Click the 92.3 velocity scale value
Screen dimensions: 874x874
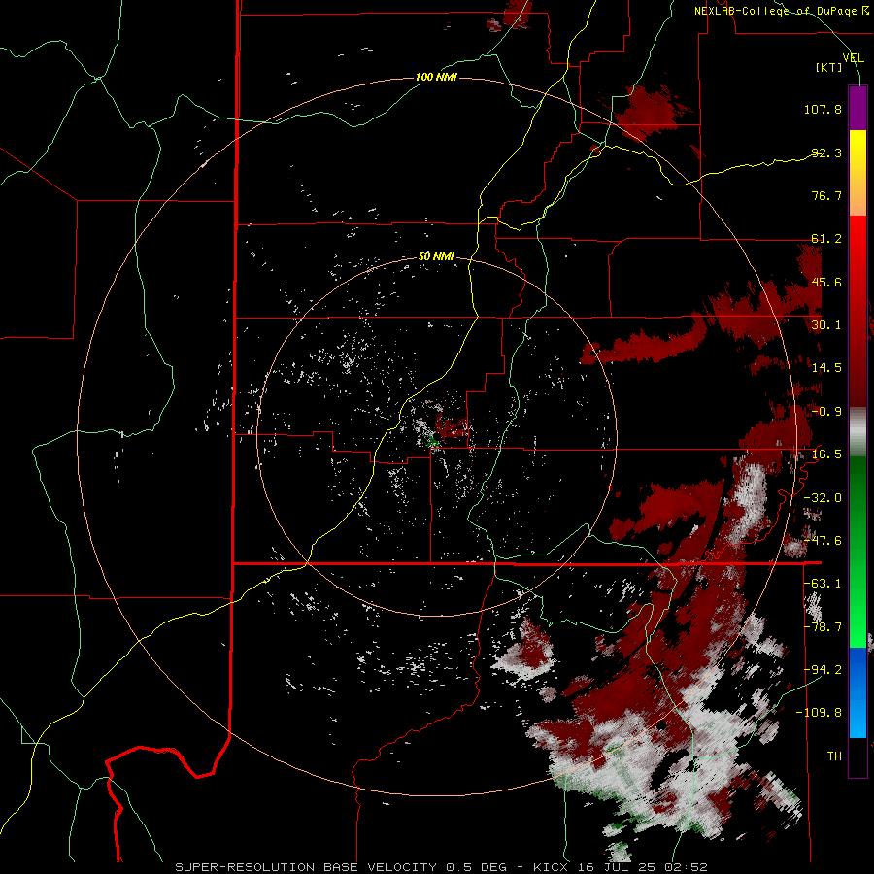coord(826,152)
